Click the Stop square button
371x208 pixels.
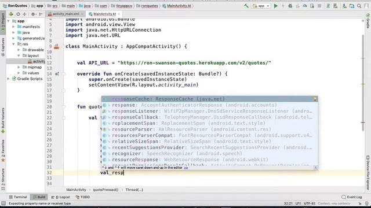click(x=319, y=6)
